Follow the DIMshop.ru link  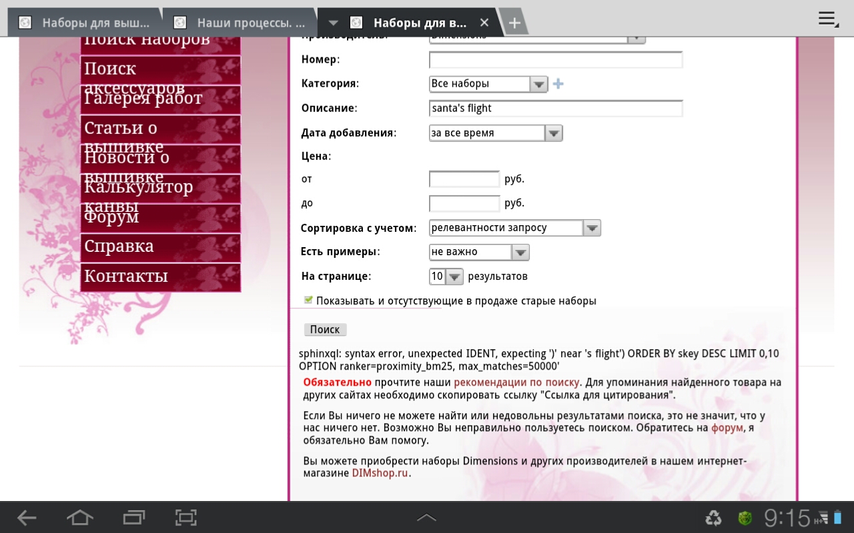380,473
